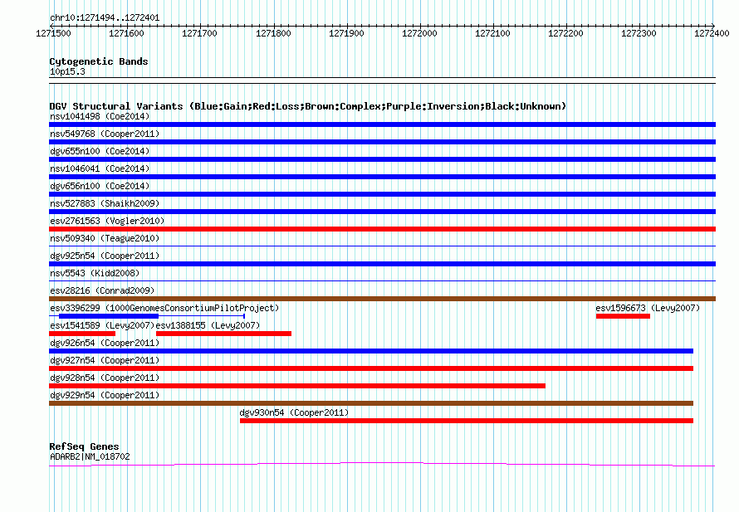Select the esv1388155 red bar

[x=223, y=334]
